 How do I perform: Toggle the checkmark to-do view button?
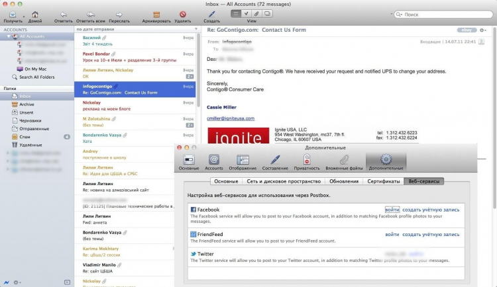coord(246,14)
